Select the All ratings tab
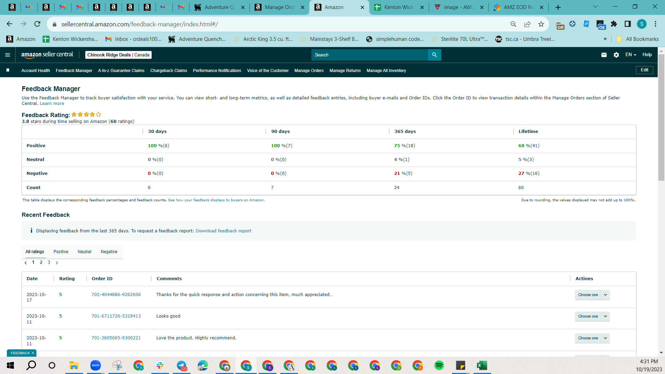The image size is (665, 374). click(35, 252)
